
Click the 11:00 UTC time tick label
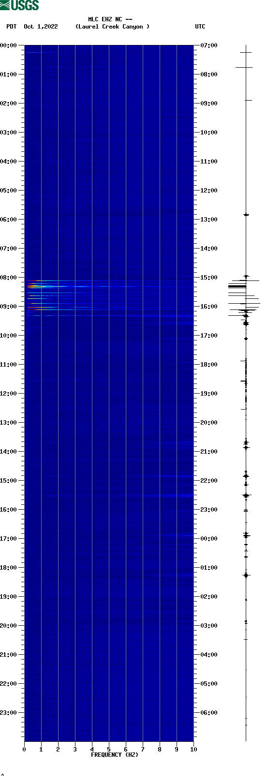coord(209,162)
